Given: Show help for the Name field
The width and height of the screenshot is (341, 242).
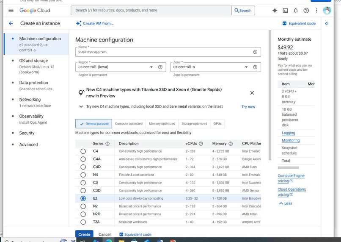Looking at the screenshot, I should point(255,52).
